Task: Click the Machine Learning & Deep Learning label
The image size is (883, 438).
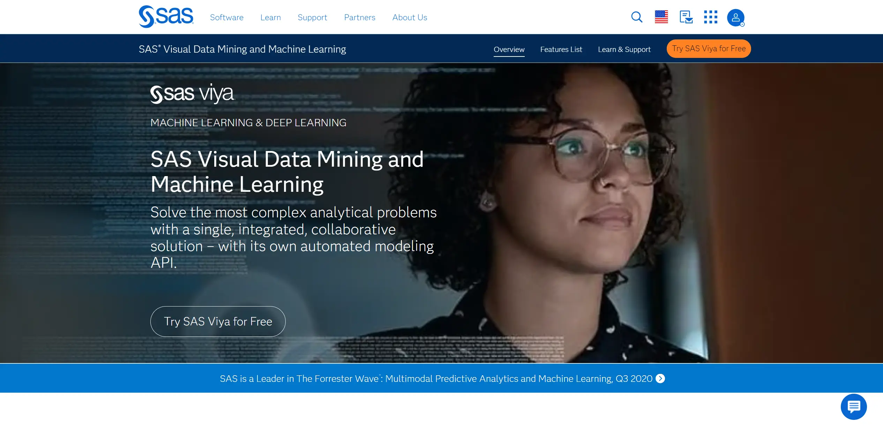Action: (x=248, y=123)
